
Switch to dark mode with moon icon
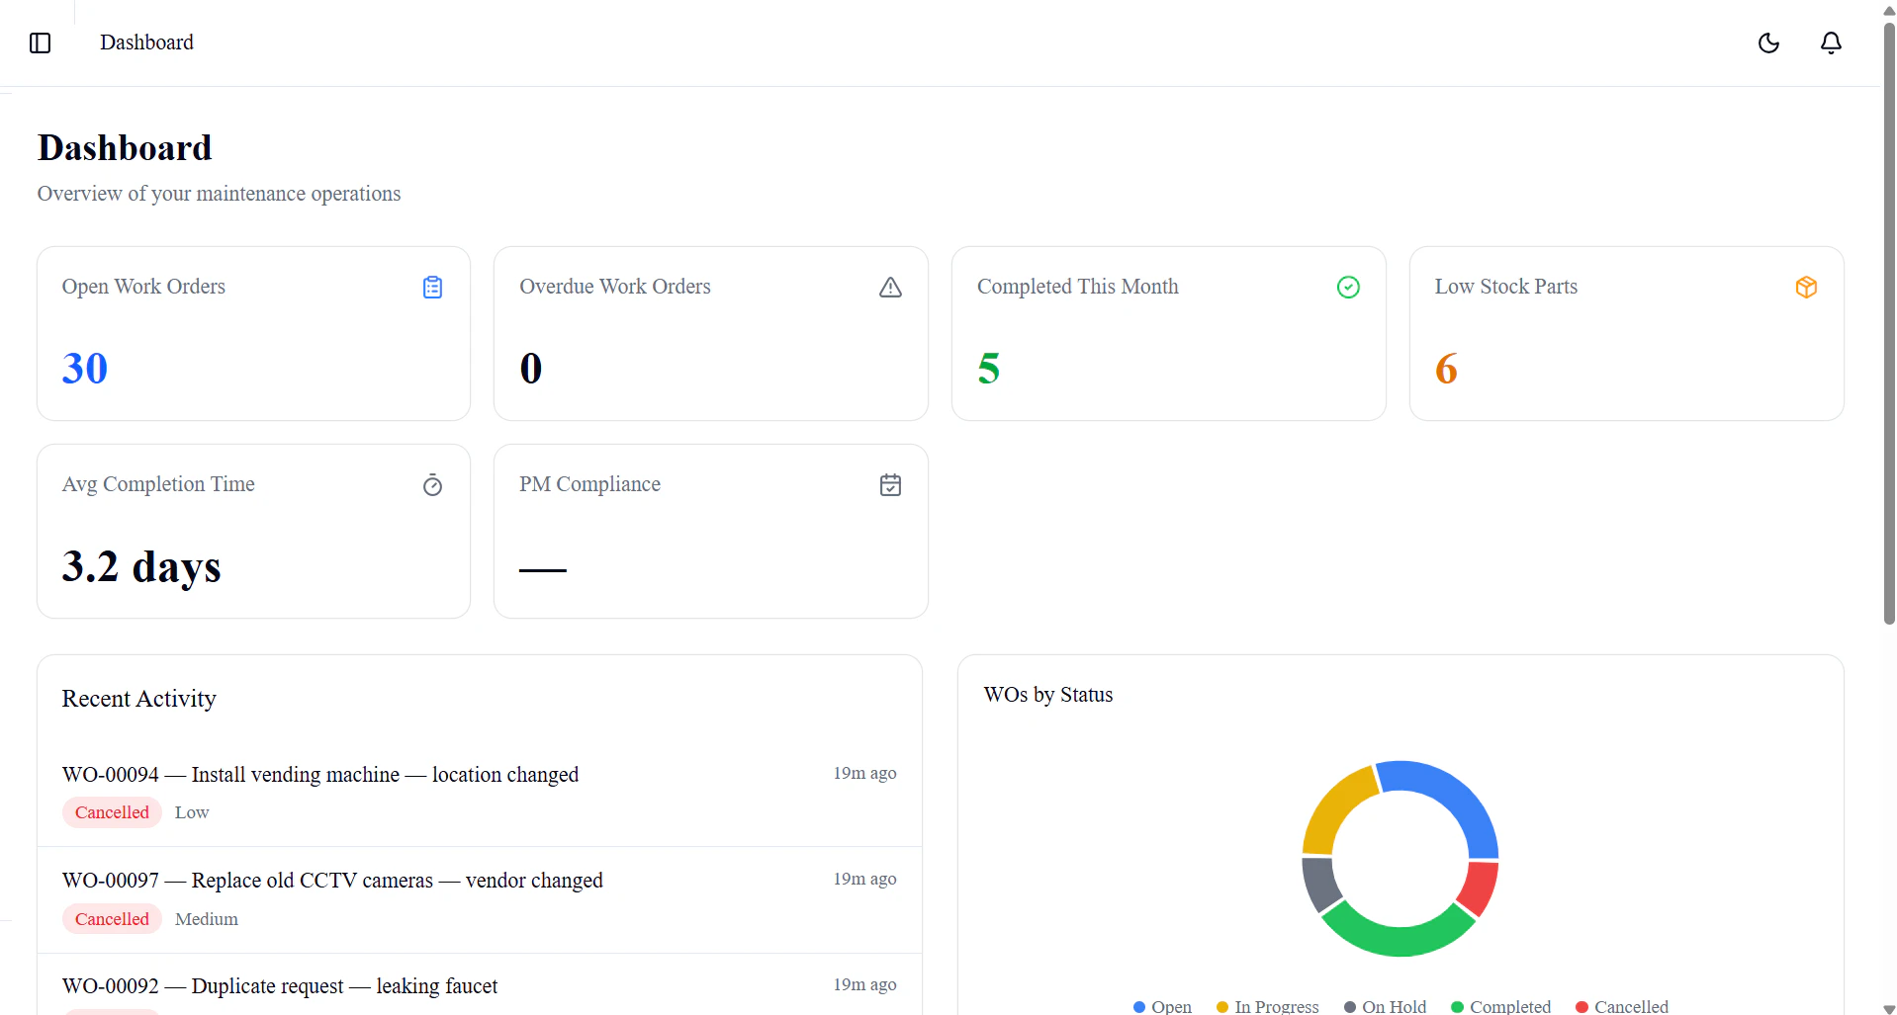pyautogui.click(x=1768, y=42)
